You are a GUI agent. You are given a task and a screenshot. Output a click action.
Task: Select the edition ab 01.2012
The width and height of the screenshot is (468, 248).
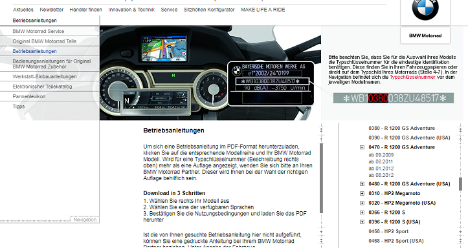[381, 169]
